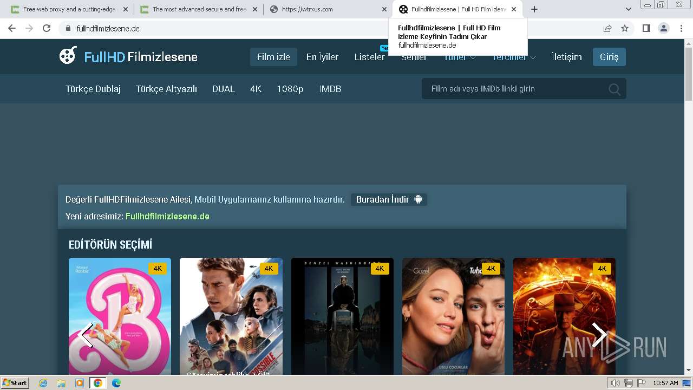Open a new tab with plus icon
The height and width of the screenshot is (390, 693).
tap(534, 9)
